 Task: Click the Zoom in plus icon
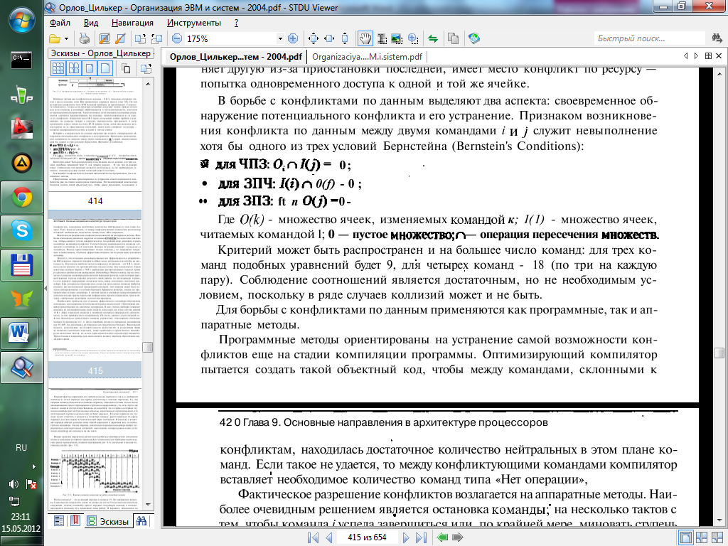click(x=293, y=38)
